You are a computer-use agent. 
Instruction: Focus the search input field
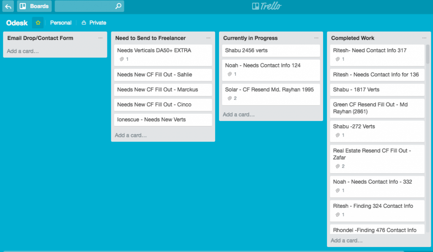89,6
